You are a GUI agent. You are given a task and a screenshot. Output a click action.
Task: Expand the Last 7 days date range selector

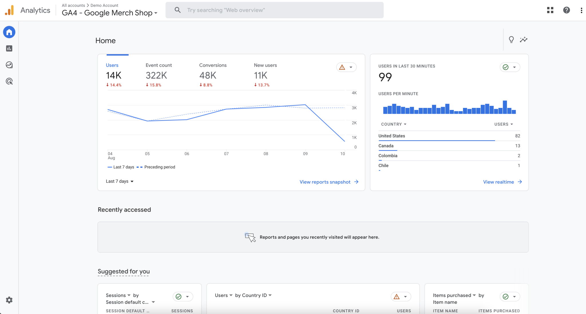pos(119,181)
